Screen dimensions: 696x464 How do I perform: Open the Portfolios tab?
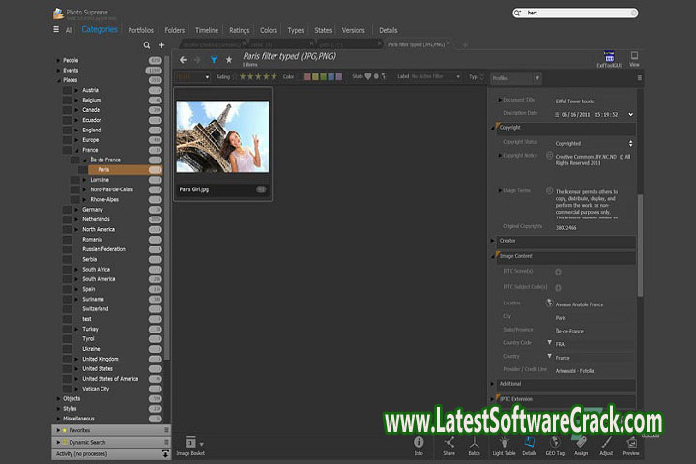(141, 30)
